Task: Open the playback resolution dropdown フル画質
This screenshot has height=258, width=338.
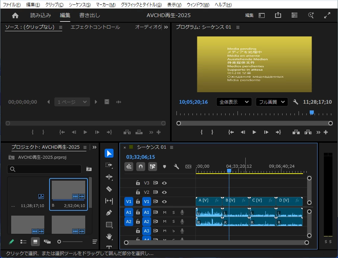Action: point(272,102)
